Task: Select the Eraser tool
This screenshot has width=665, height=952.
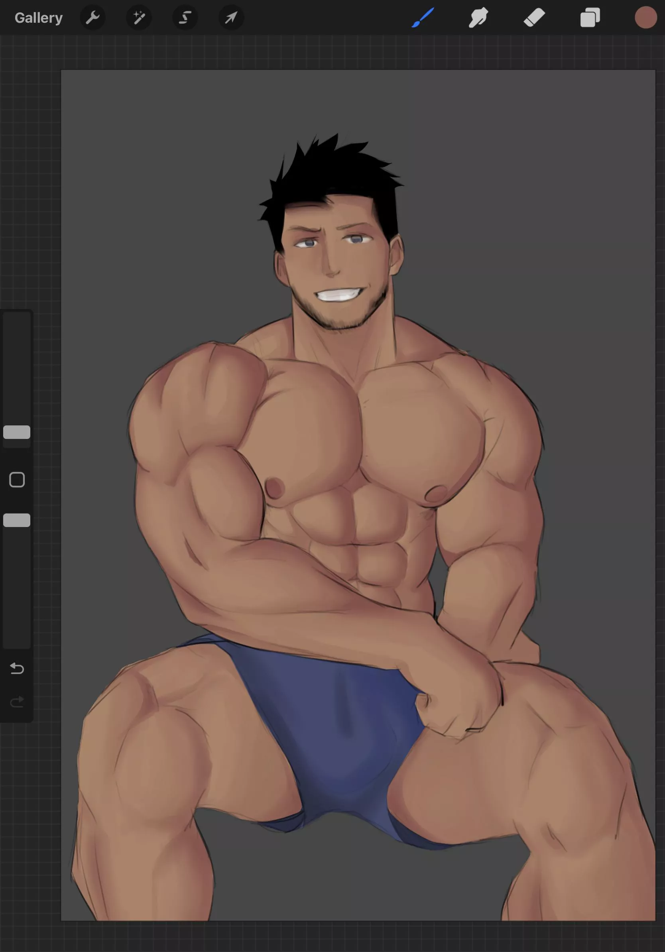Action: 534,18
